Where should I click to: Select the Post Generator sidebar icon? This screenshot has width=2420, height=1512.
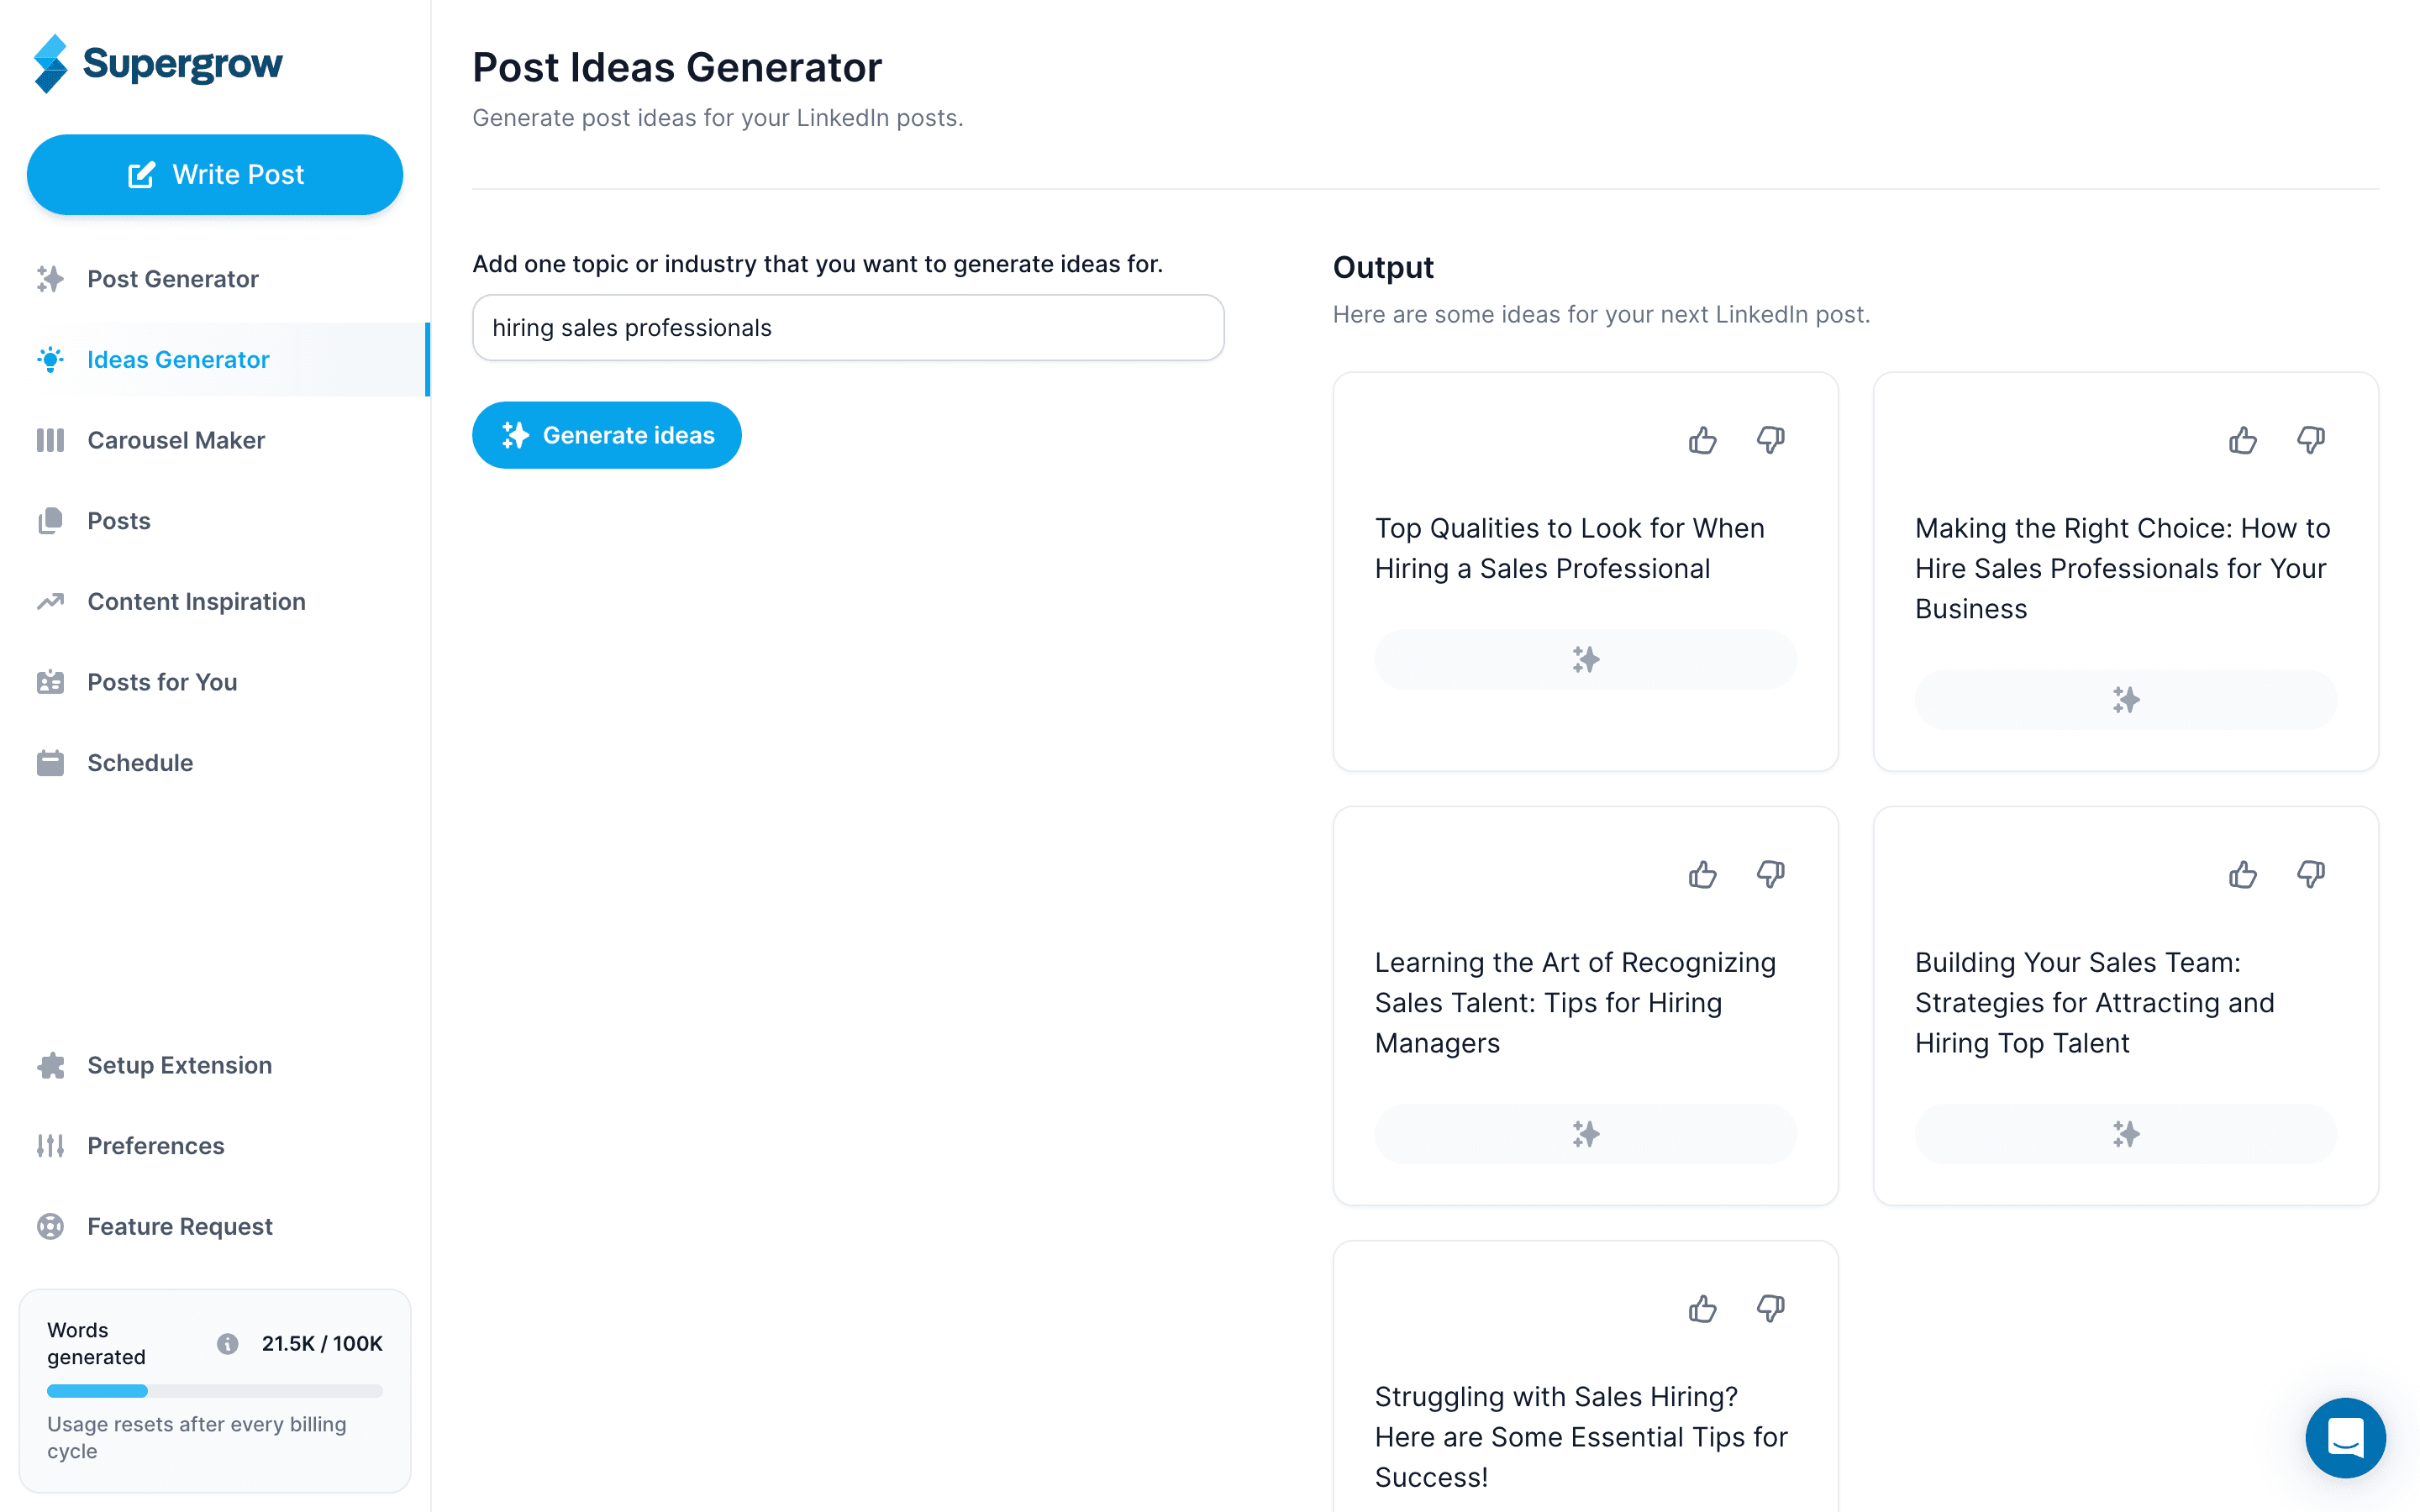49,279
